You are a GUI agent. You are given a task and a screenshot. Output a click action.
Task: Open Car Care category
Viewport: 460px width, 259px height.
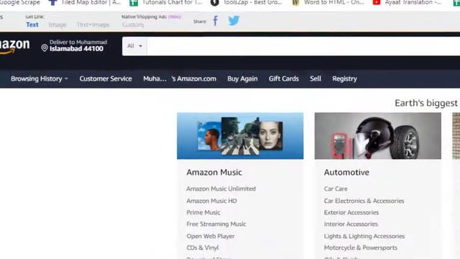click(336, 188)
